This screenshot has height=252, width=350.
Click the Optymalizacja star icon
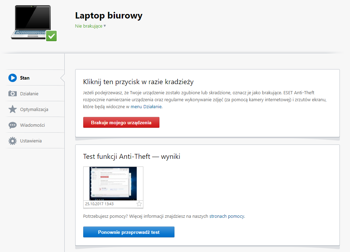(x=13, y=109)
